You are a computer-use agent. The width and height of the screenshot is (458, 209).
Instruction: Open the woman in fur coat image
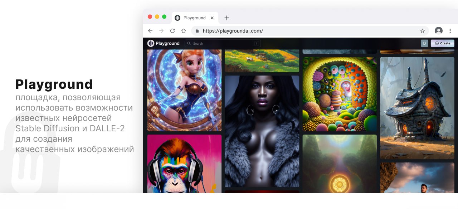262,131
